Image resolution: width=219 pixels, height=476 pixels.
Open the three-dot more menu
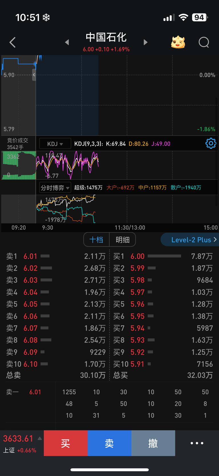[x=197, y=443]
